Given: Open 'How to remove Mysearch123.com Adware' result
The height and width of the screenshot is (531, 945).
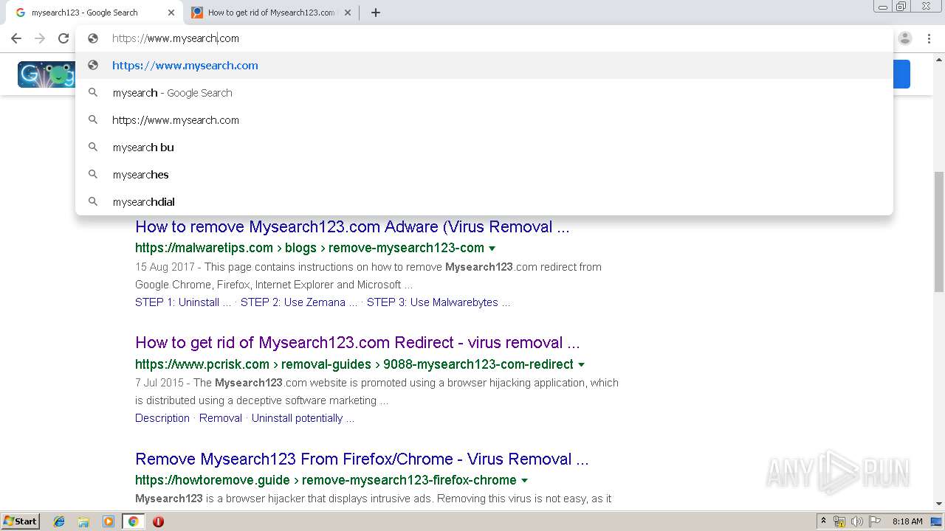Looking at the screenshot, I should (x=352, y=226).
